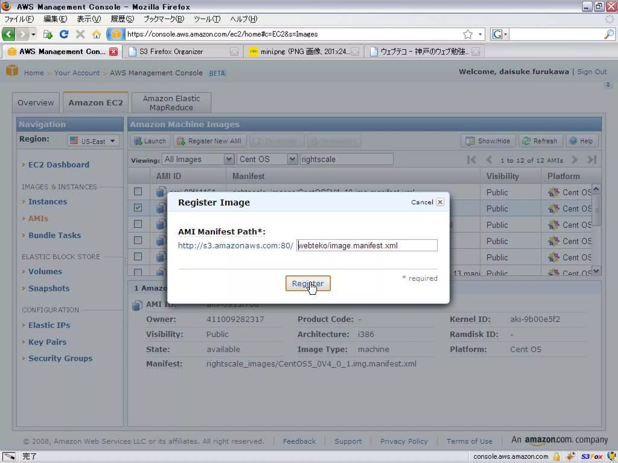
Task: Click the search magnifier icon
Action: 609,34
